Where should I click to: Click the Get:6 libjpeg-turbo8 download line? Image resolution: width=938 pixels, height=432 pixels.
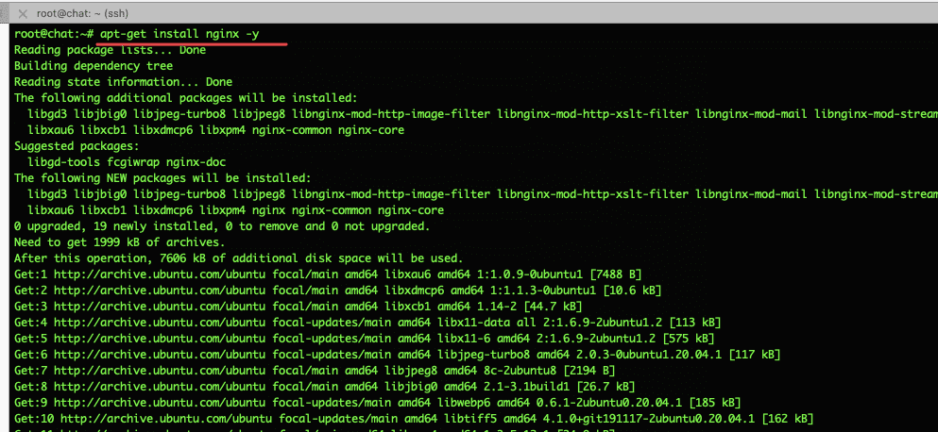click(x=398, y=355)
